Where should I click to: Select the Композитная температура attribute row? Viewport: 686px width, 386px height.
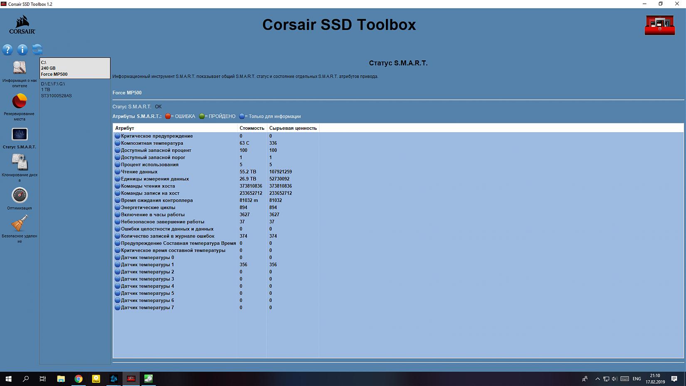pos(152,143)
